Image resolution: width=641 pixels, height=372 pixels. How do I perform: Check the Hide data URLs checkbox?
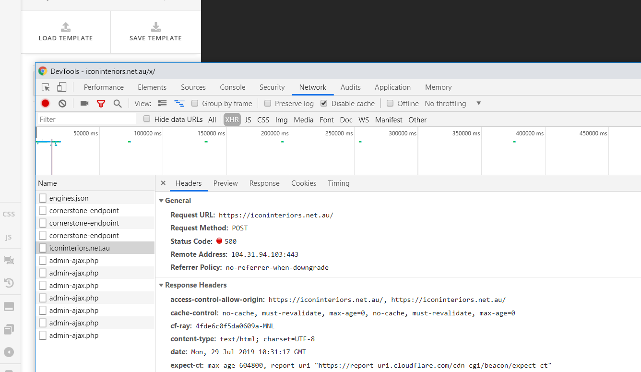[147, 119]
